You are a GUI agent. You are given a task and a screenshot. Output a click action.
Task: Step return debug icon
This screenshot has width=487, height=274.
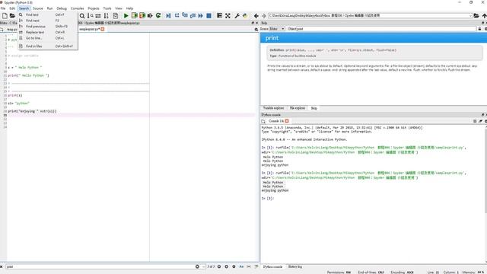[x=193, y=15]
